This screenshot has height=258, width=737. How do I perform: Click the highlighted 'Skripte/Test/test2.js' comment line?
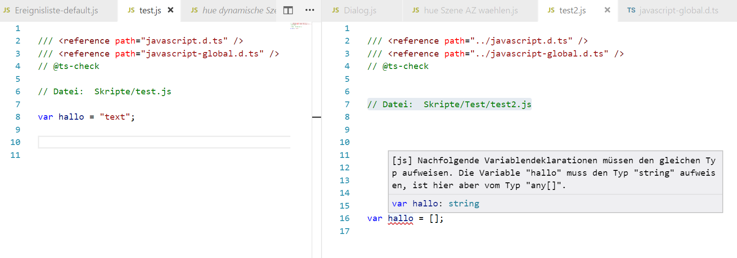coord(449,105)
